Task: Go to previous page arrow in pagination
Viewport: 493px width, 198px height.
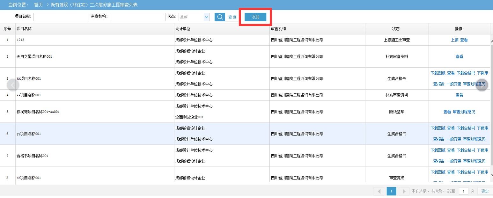Action: point(379,191)
